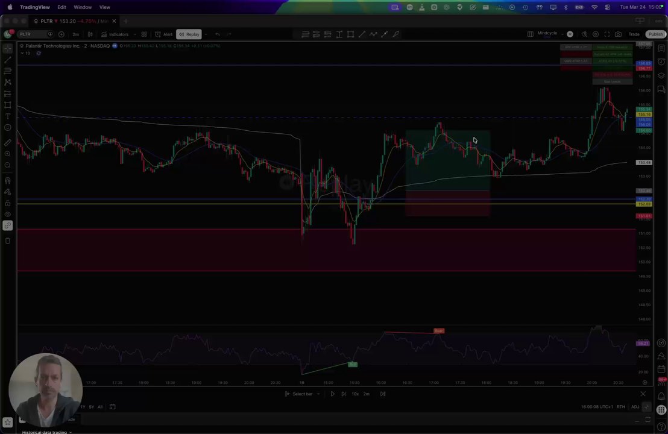This screenshot has width=668, height=434.
Task: Open the View menu
Action: 105,7
